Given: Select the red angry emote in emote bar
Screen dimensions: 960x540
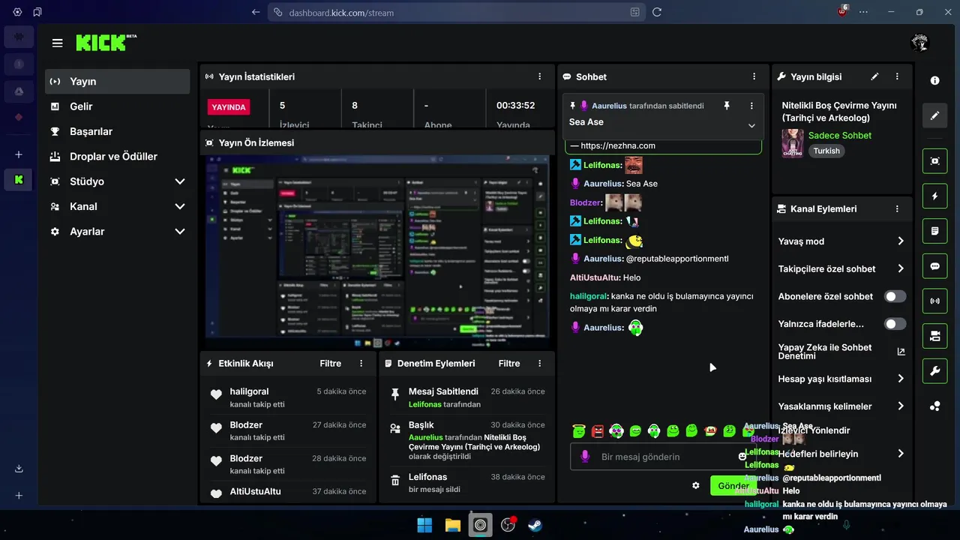Looking at the screenshot, I should pos(598,431).
